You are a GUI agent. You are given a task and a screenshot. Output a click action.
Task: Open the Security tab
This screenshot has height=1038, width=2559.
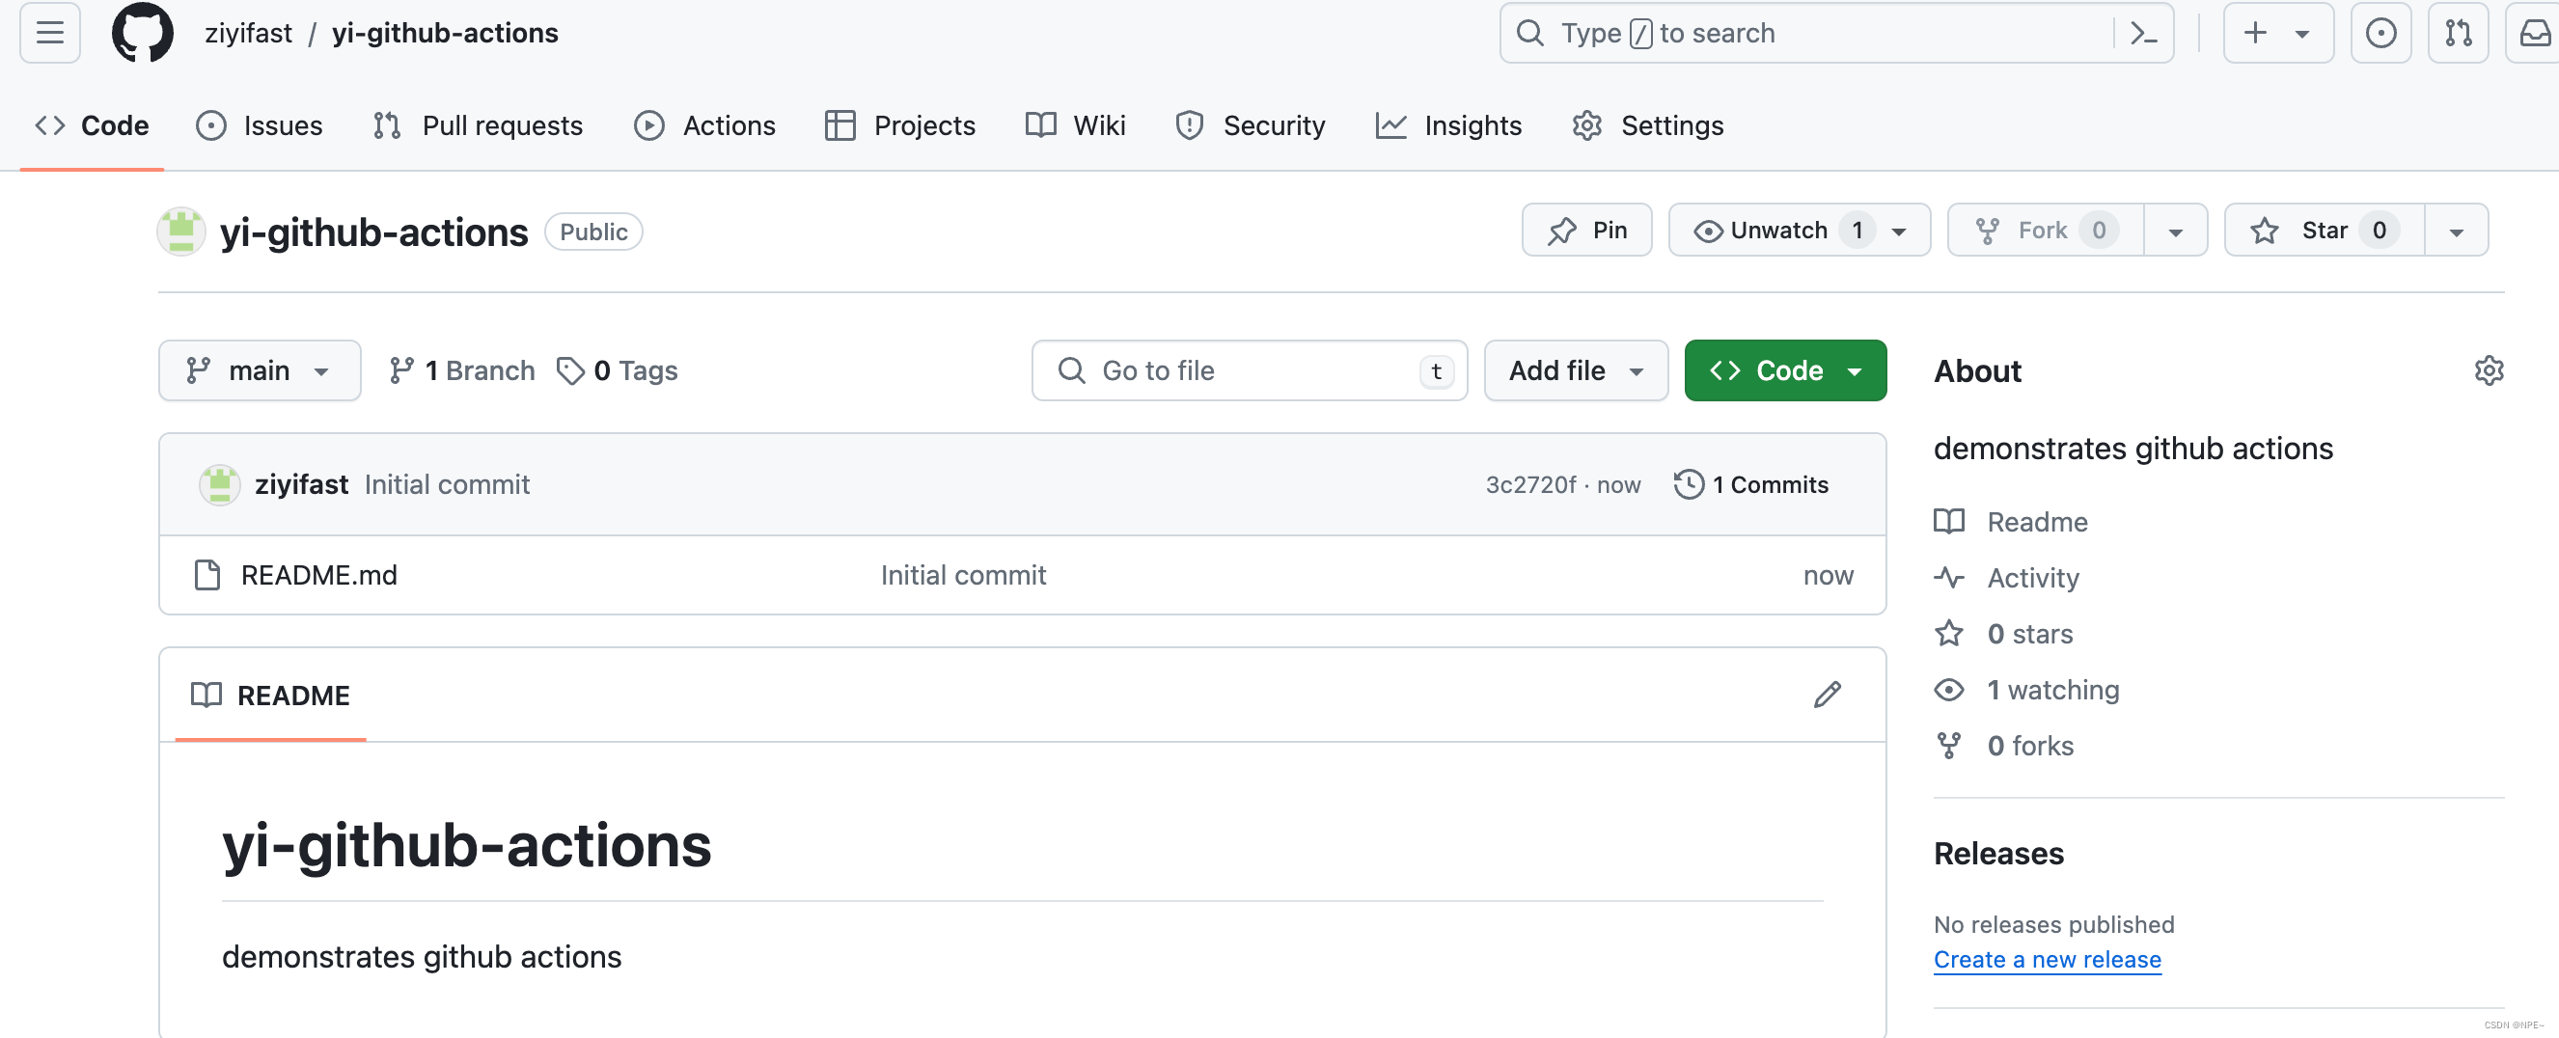(x=1250, y=126)
